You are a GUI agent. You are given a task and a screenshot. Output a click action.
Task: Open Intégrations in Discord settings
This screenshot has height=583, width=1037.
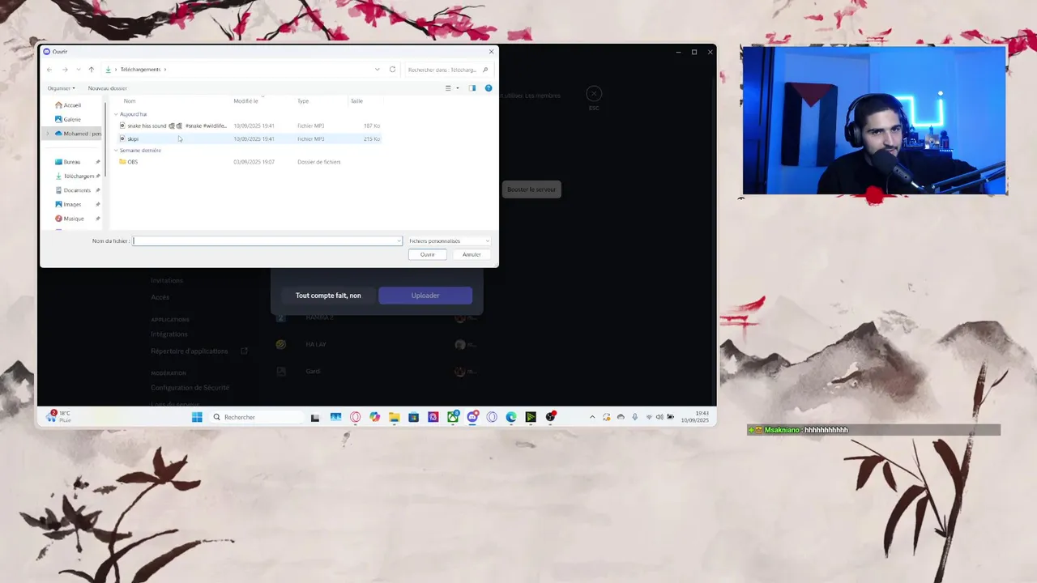[169, 334]
